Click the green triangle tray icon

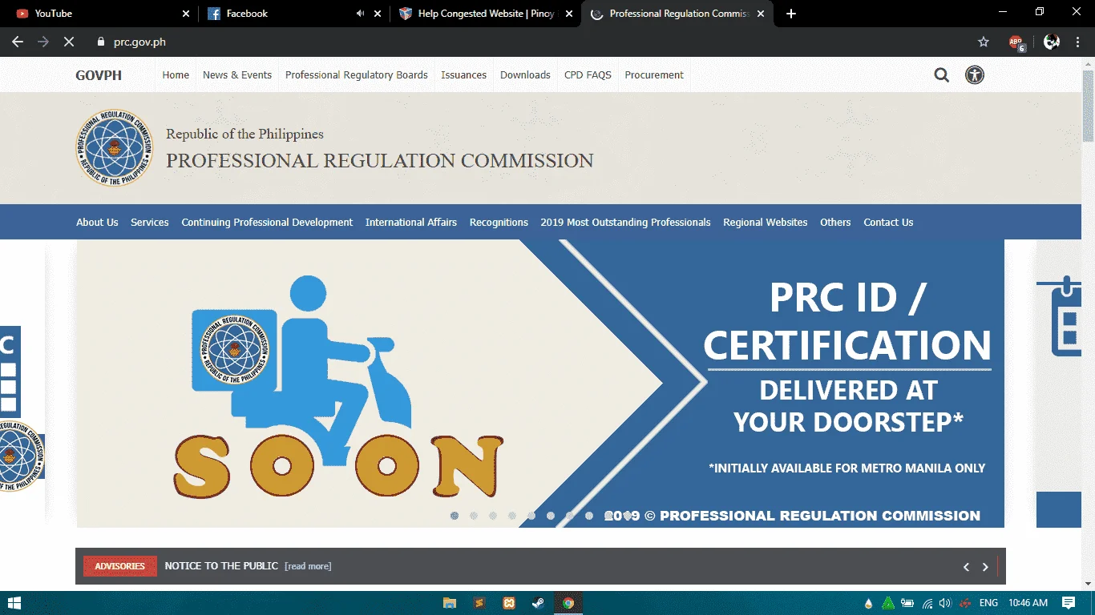pos(888,603)
